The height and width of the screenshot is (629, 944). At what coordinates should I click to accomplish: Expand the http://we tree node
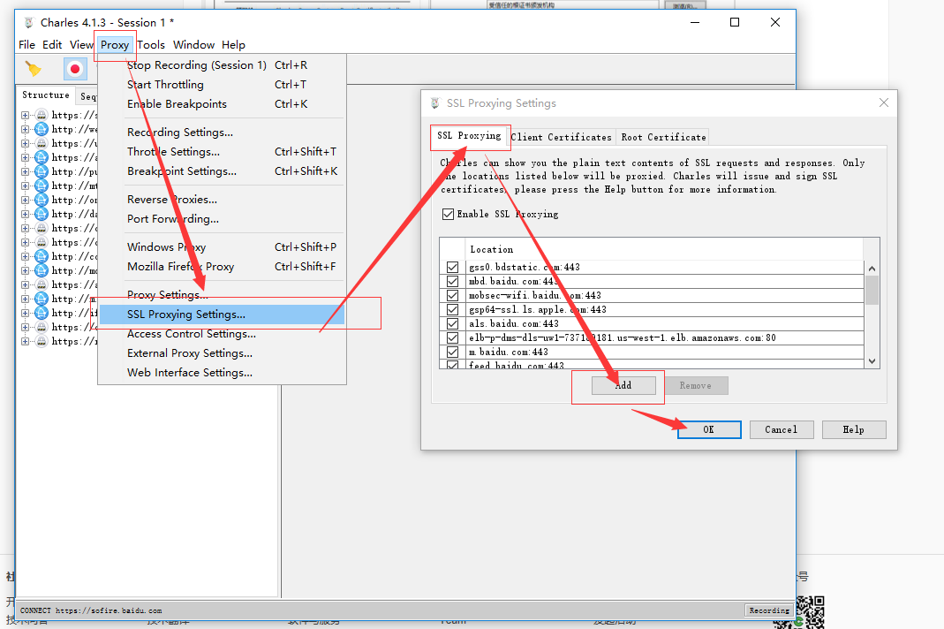(25, 129)
